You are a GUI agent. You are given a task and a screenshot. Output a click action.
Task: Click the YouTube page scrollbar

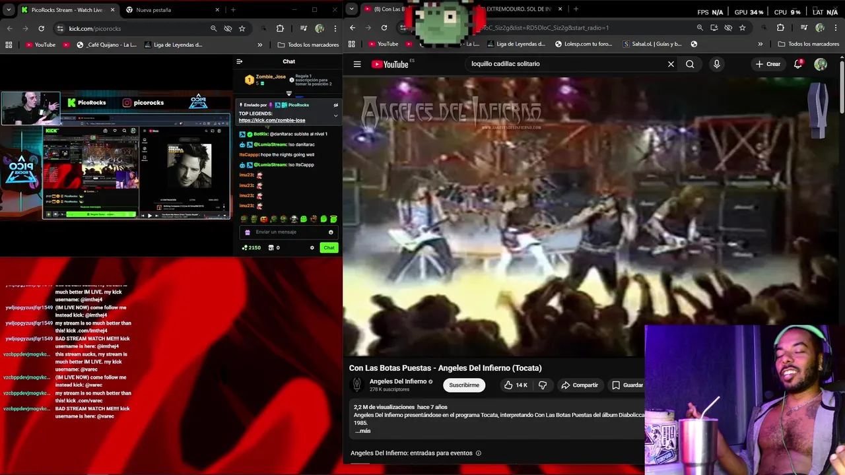[842, 86]
